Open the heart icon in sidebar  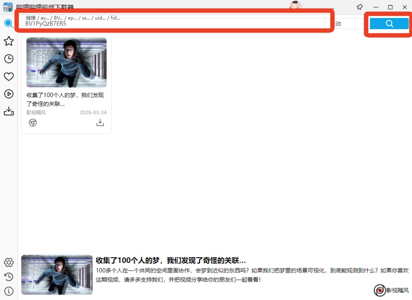click(8, 77)
